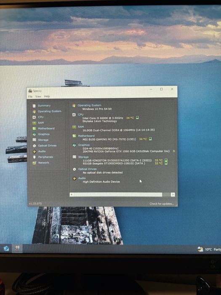
Task: Select the CPU icon in sidebar
Action: tap(34, 117)
